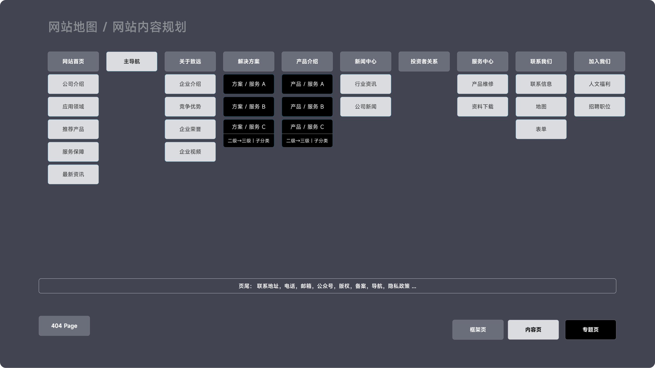Viewport: 655px width, 368px height.
Task: Click the 页尾 footer bar
Action: 327,286
